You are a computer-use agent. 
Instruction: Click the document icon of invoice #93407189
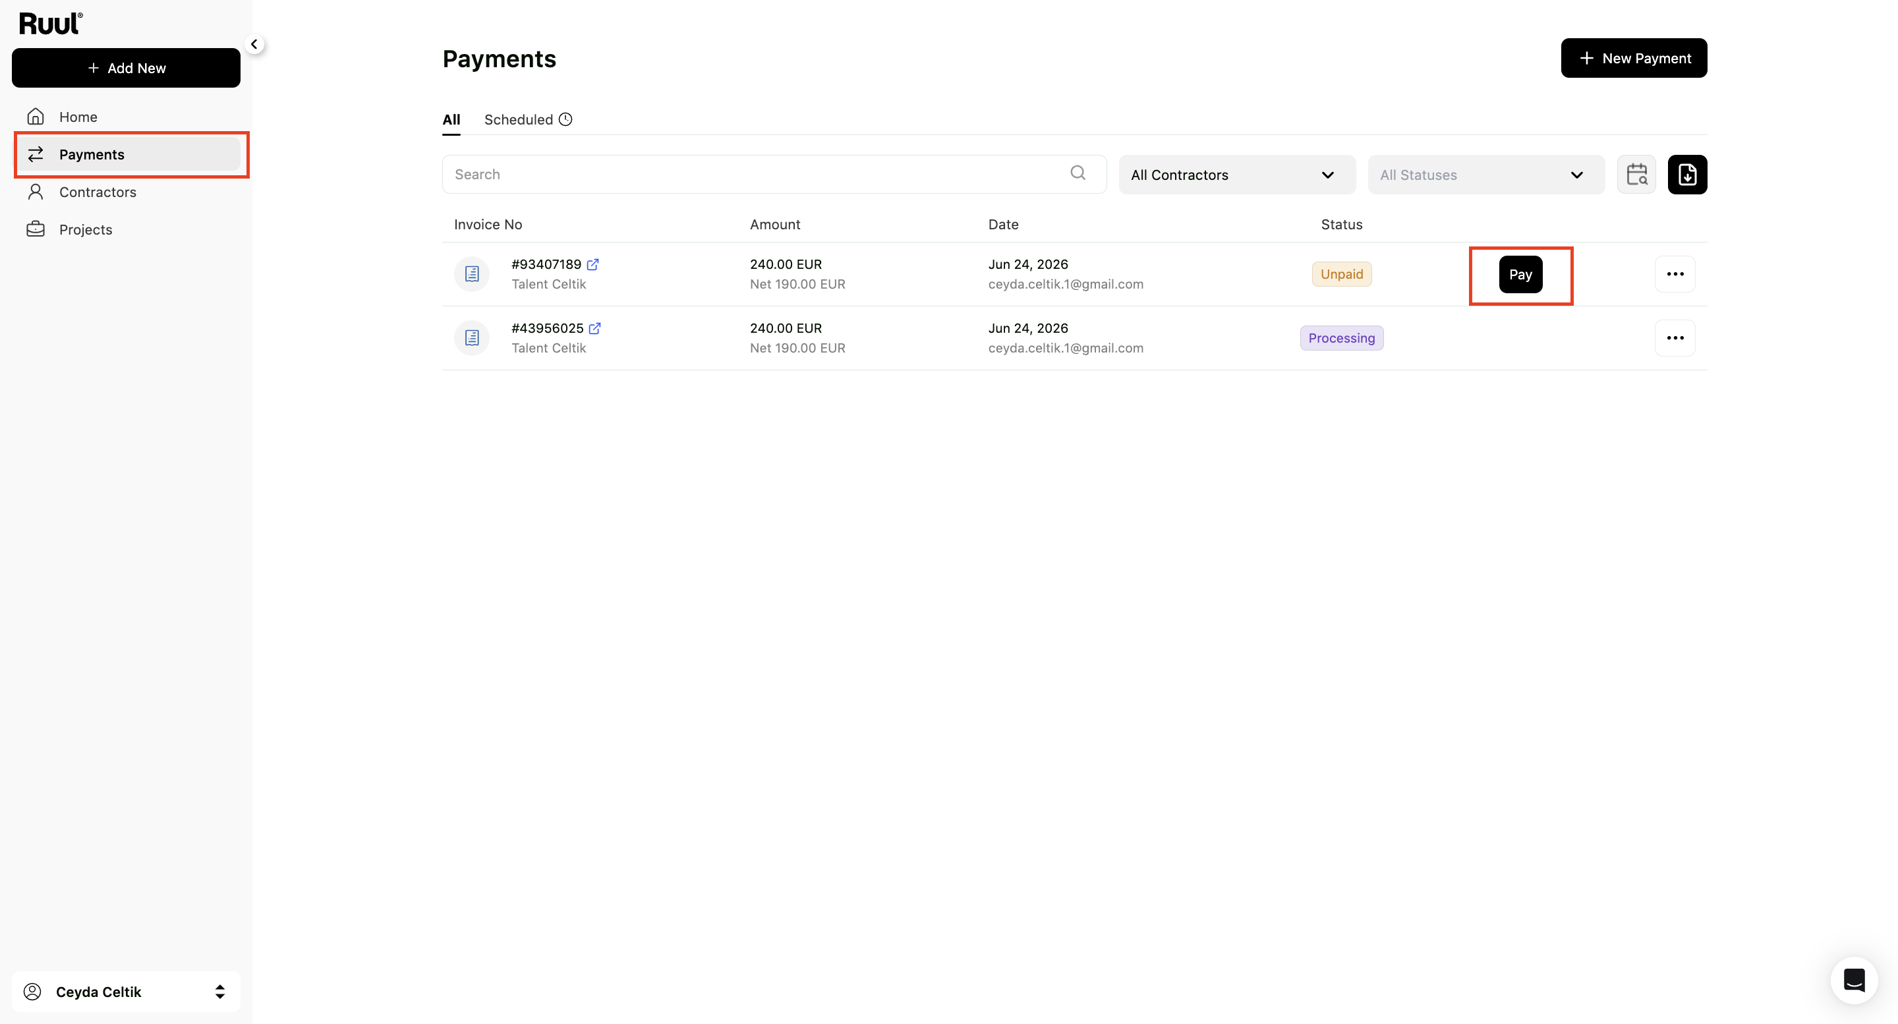(473, 274)
